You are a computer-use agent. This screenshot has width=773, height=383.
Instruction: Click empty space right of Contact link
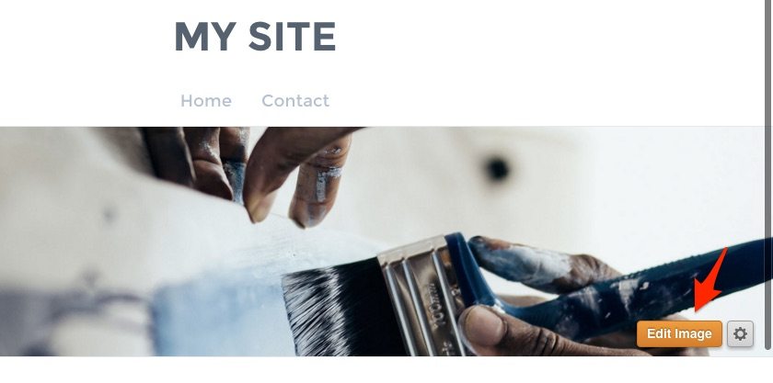coord(542,100)
